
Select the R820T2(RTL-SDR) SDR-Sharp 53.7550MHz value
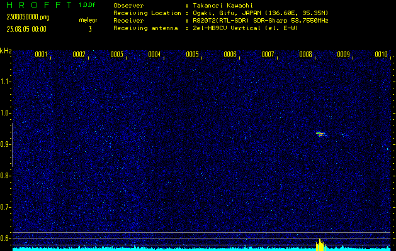point(261,20)
